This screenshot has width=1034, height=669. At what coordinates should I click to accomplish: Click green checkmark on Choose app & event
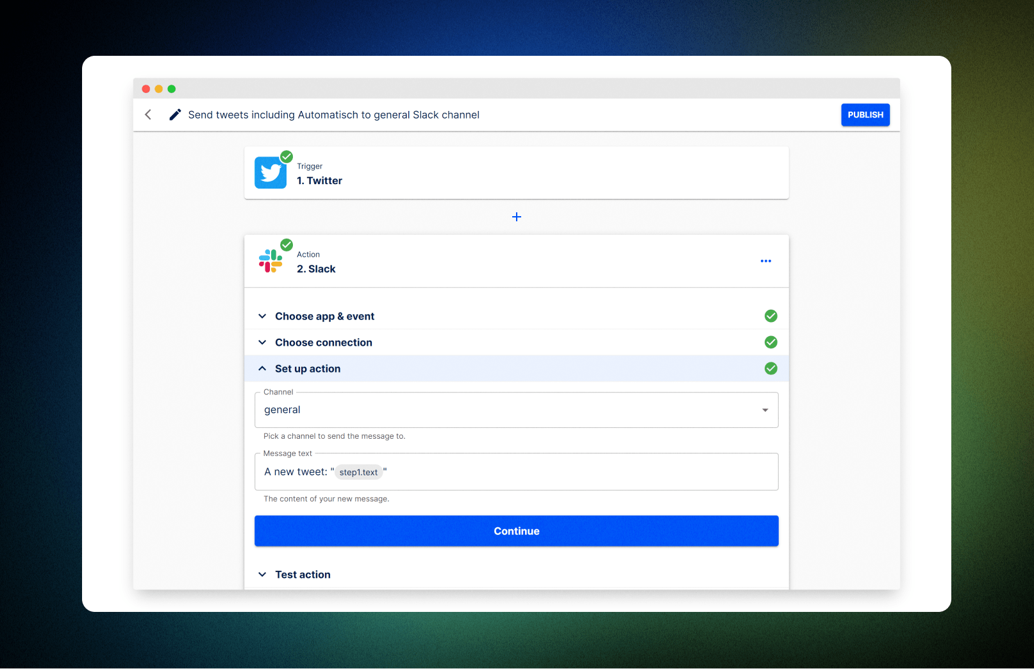(771, 316)
